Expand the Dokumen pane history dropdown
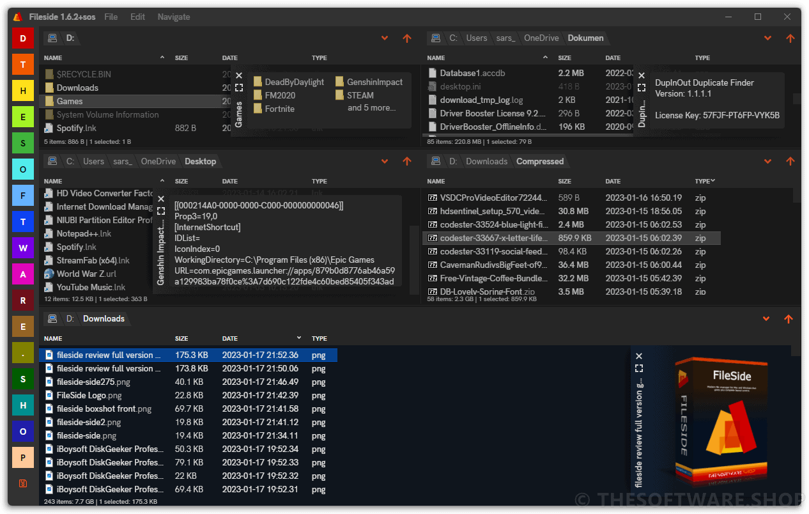 (x=768, y=38)
